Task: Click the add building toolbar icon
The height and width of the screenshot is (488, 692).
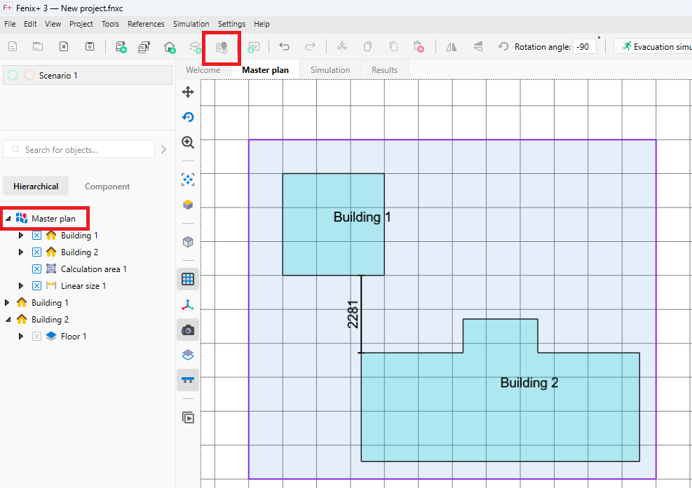Action: click(170, 47)
